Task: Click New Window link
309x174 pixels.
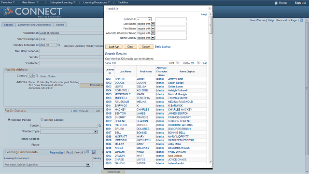Action: (x=258, y=20)
